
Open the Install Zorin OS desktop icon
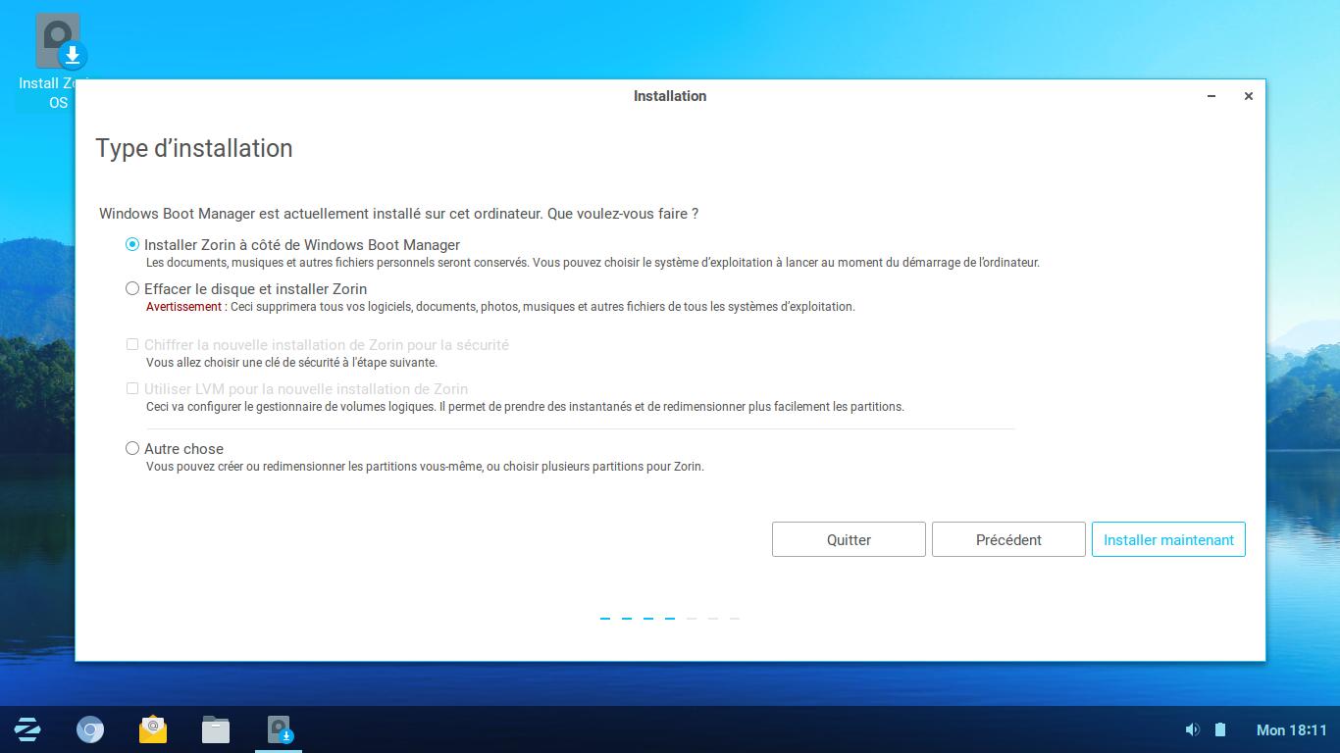[58, 62]
